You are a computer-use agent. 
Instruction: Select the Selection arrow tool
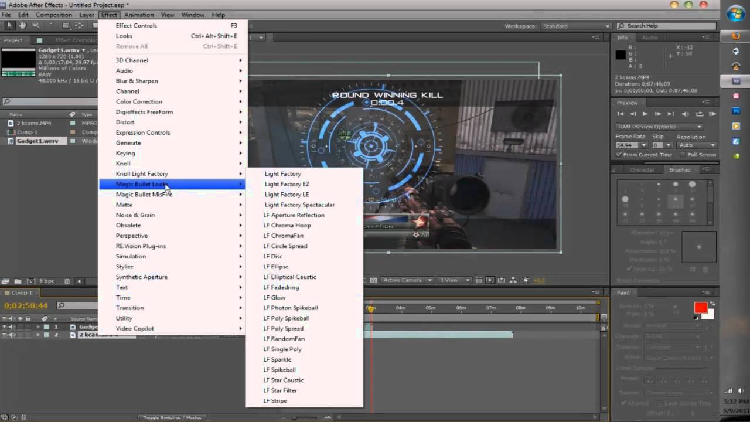[x=10, y=26]
